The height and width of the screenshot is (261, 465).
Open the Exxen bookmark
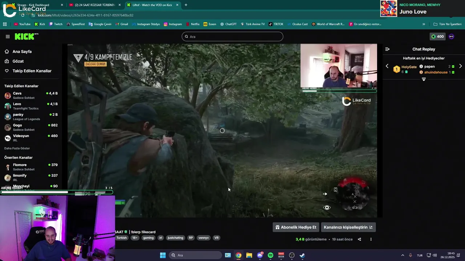pos(210,24)
